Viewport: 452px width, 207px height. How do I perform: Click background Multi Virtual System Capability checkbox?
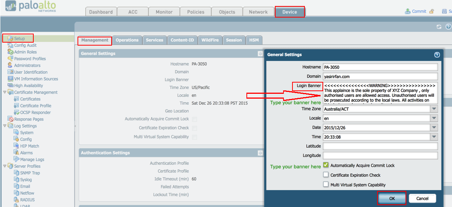point(194,137)
